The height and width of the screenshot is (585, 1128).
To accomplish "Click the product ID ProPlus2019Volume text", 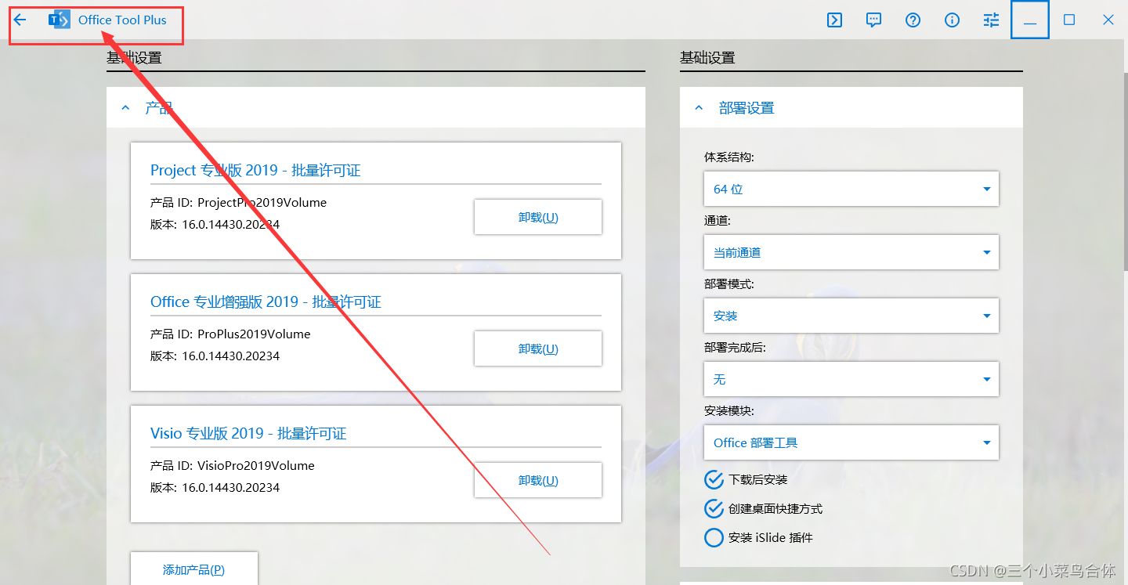I will pyautogui.click(x=254, y=334).
